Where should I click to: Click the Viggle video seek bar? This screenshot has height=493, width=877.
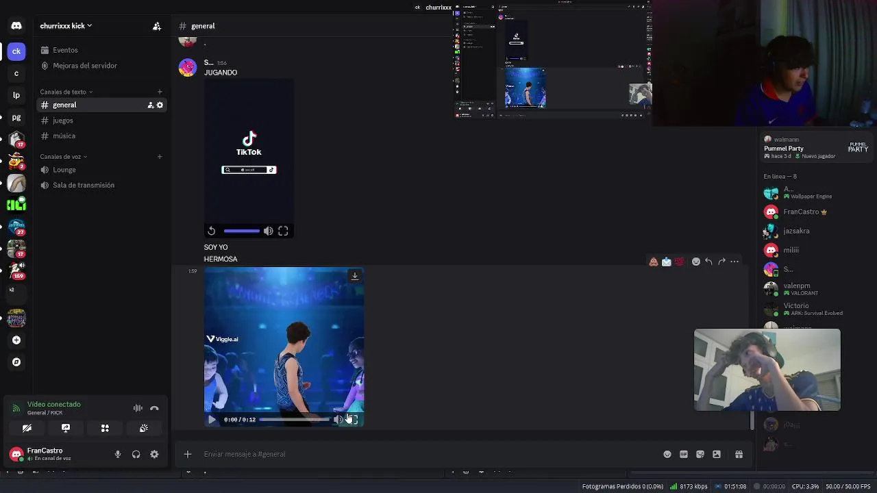(x=294, y=420)
